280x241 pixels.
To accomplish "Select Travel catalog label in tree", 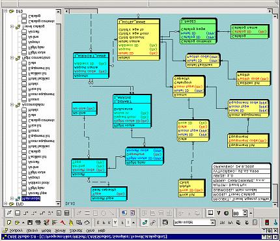I will (x=33, y=27).
